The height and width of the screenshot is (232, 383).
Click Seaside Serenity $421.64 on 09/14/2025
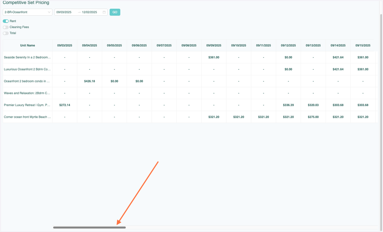(338, 57)
